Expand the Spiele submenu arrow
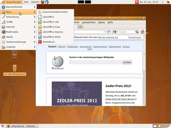 pyautogui.click(x=35, y=37)
